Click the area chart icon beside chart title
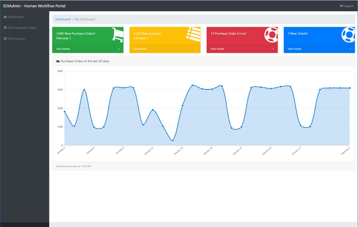Screen dimensions: 358x227 (58, 61)
